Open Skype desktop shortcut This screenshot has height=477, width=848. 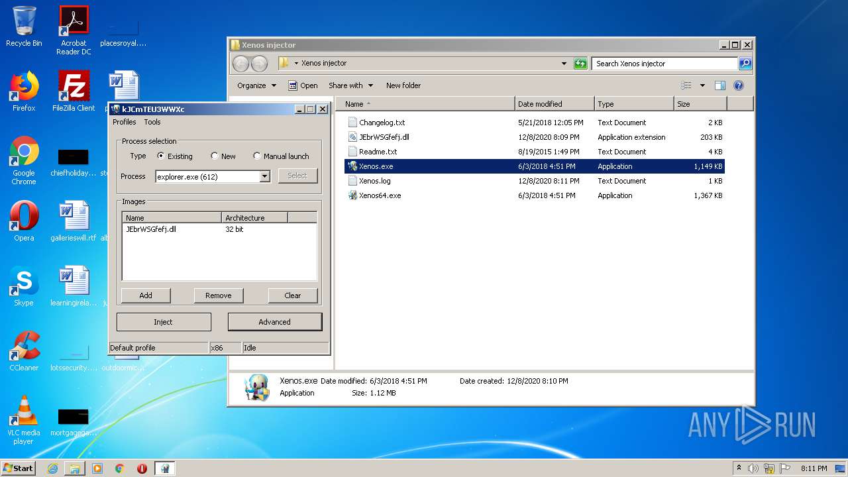click(24, 286)
